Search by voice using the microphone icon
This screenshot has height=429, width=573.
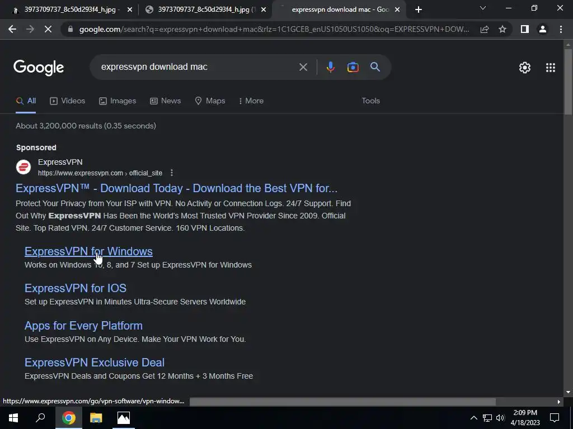pyautogui.click(x=330, y=67)
